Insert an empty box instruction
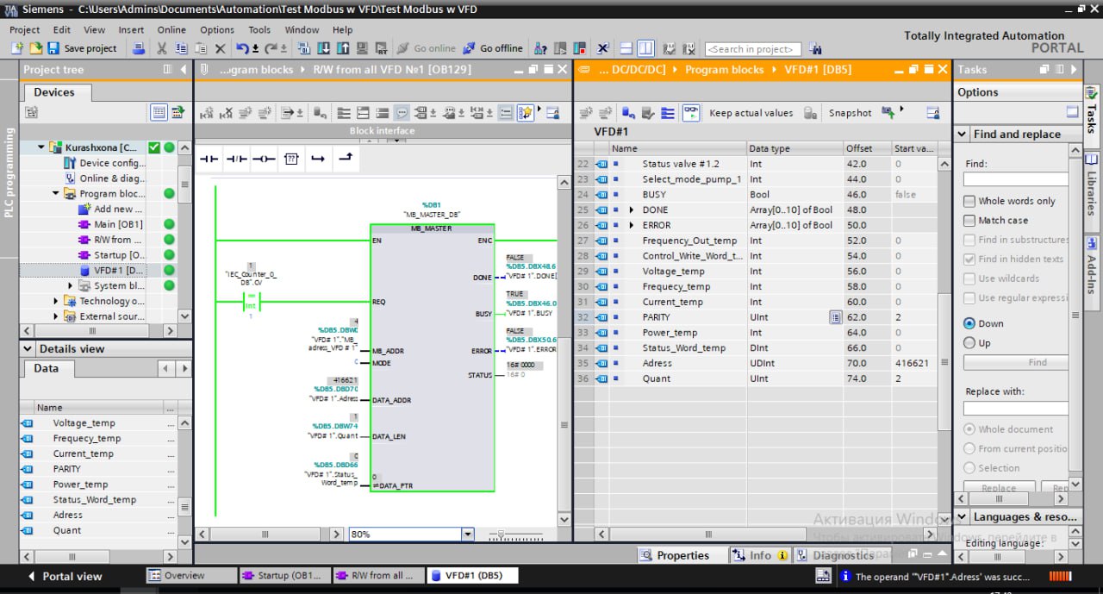This screenshot has width=1103, height=594. pos(291,159)
